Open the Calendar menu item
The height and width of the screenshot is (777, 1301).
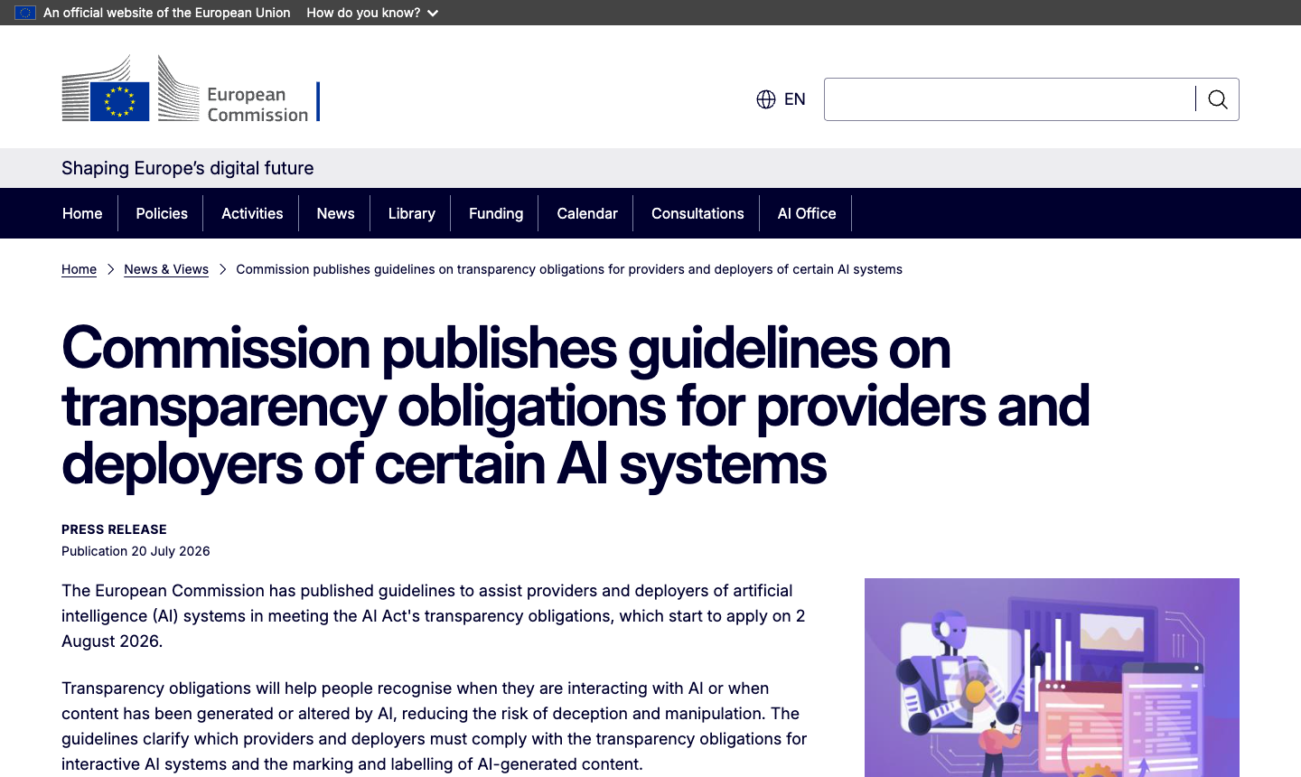[587, 213]
